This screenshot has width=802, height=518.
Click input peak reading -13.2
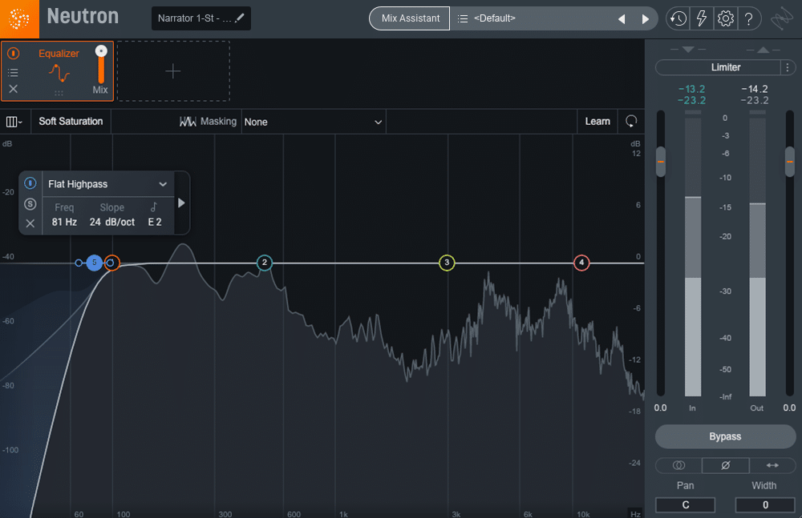[691, 89]
